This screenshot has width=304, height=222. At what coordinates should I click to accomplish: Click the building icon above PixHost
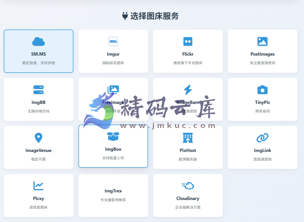pos(188,138)
